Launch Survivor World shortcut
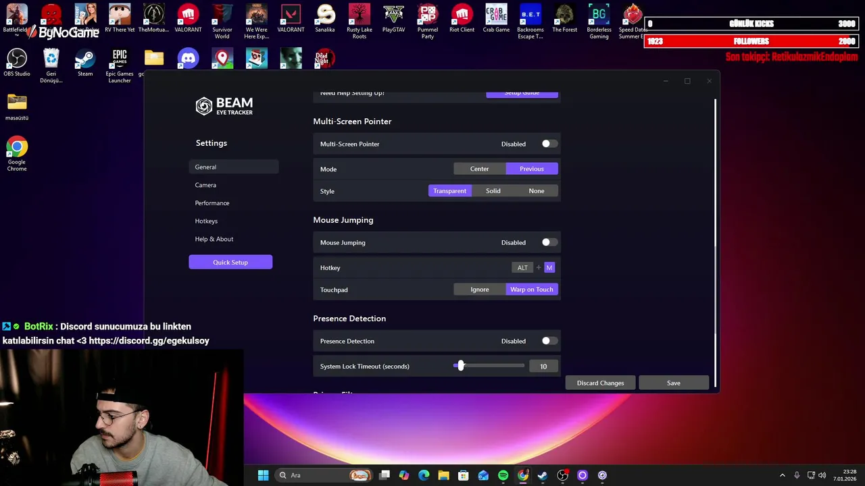 point(222,22)
